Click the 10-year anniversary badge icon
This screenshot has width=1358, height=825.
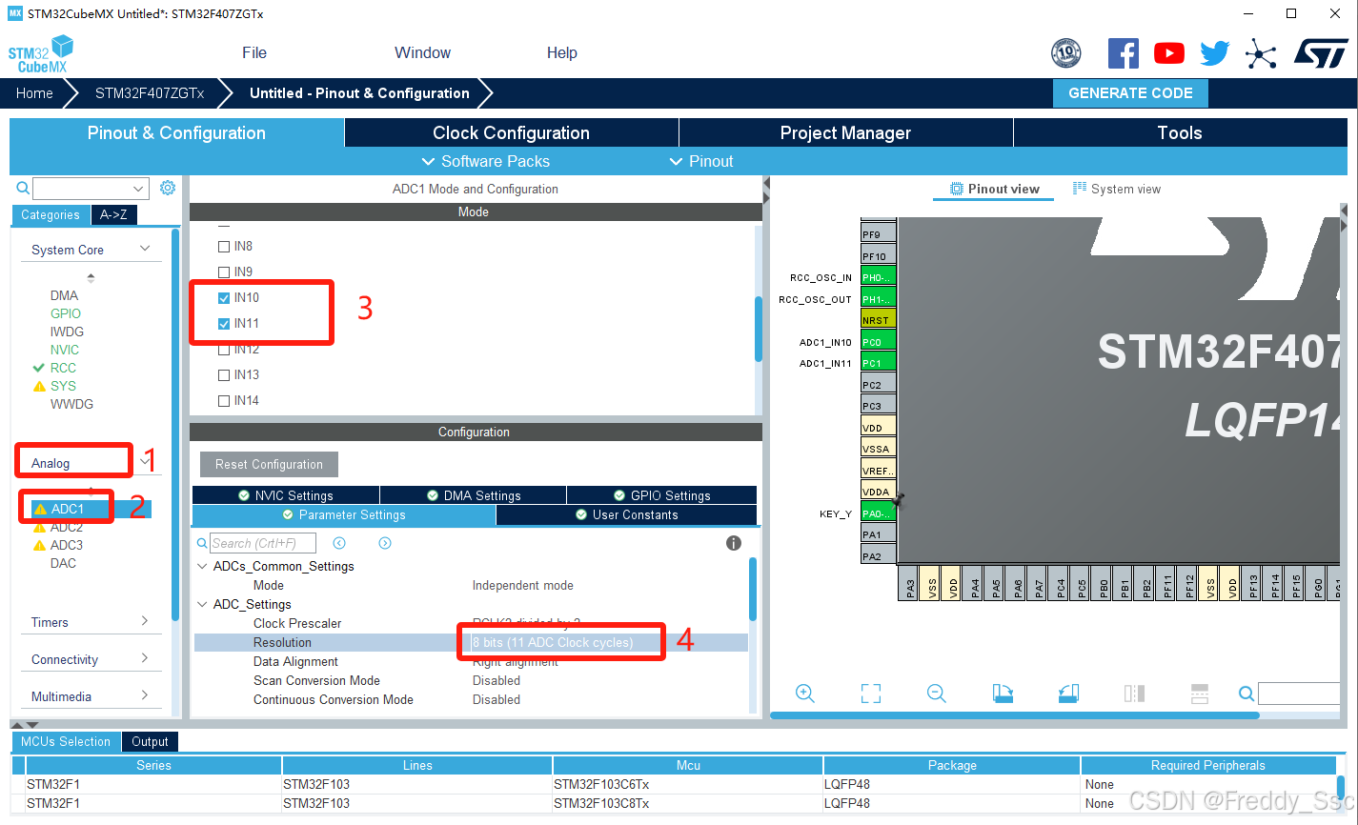pos(1066,53)
